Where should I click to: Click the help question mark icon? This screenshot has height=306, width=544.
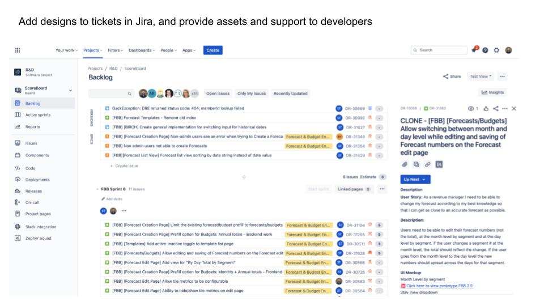(485, 50)
